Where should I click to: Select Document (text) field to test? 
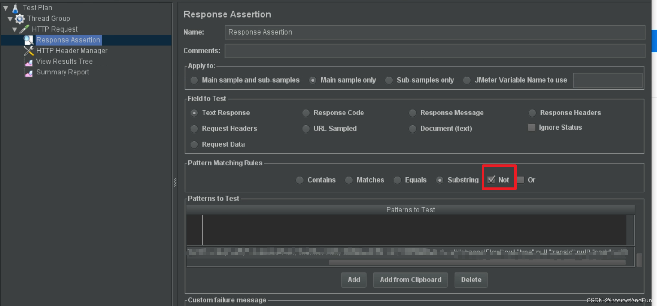[x=413, y=129]
